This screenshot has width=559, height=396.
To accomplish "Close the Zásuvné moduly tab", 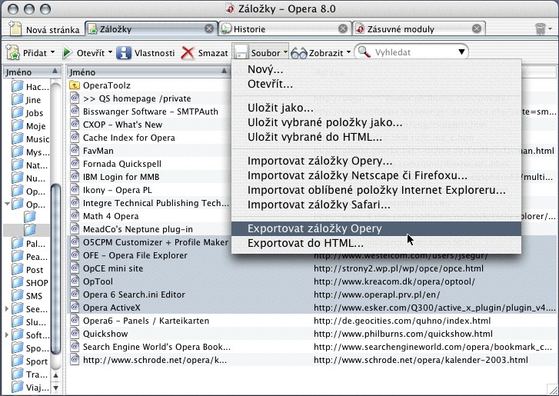I will [476, 28].
